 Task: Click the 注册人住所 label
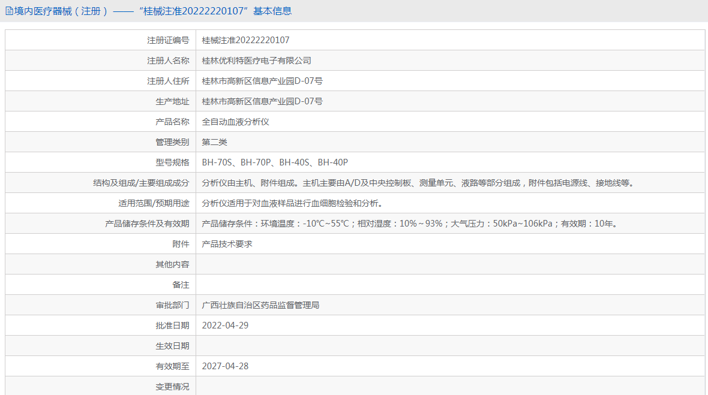point(168,81)
